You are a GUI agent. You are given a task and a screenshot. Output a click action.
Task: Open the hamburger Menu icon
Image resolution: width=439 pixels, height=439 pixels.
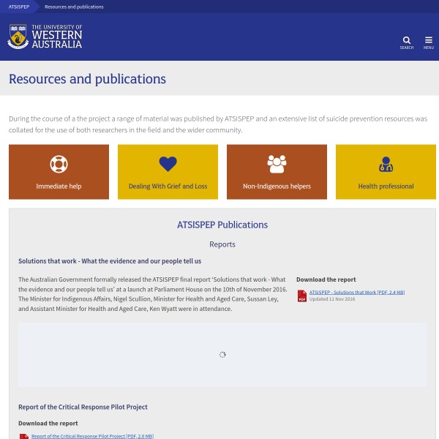(x=428, y=40)
